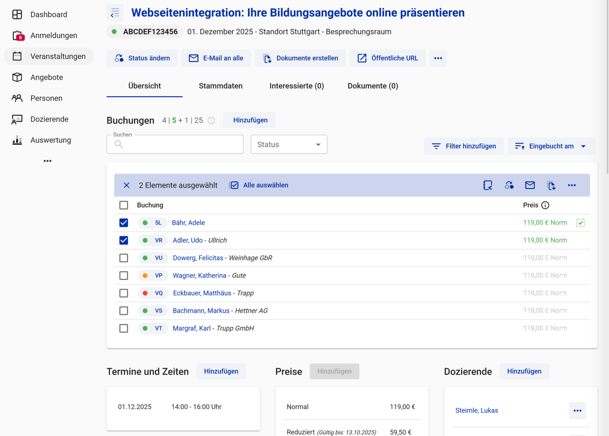Click change status icon in selection bar
609x436 pixels.
pyautogui.click(x=509, y=185)
